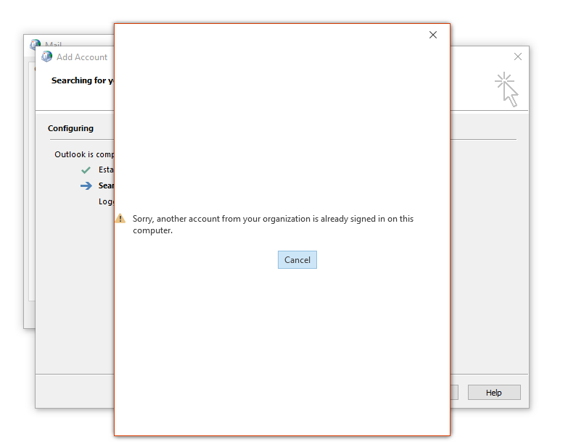
Task: Click the Mail window title icon
Action: click(x=35, y=44)
